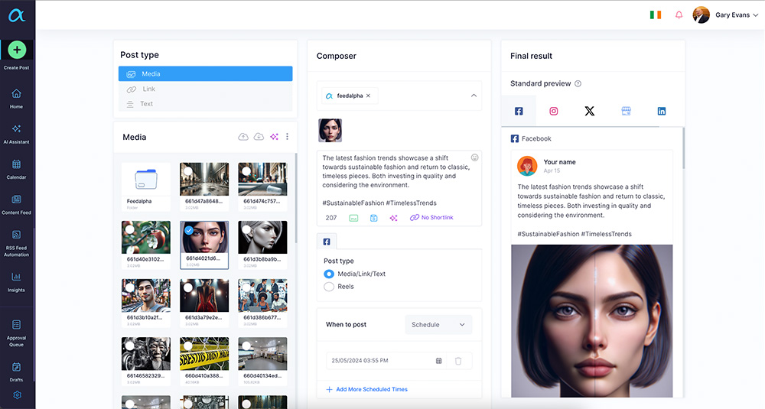Open the emoji picker in the composer
This screenshot has height=409, width=765.
pyautogui.click(x=474, y=157)
